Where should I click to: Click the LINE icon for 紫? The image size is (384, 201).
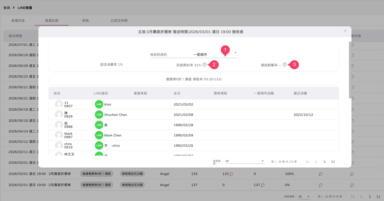(x=99, y=125)
